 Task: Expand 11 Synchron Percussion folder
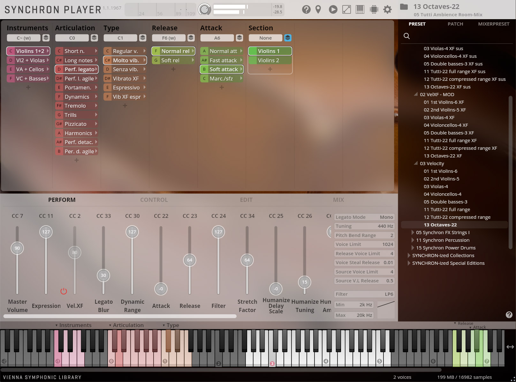pos(413,240)
